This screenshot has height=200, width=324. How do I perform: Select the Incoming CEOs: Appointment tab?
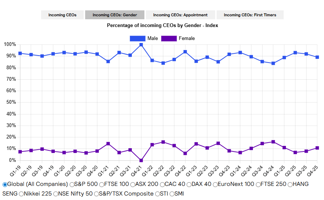[x=180, y=15]
